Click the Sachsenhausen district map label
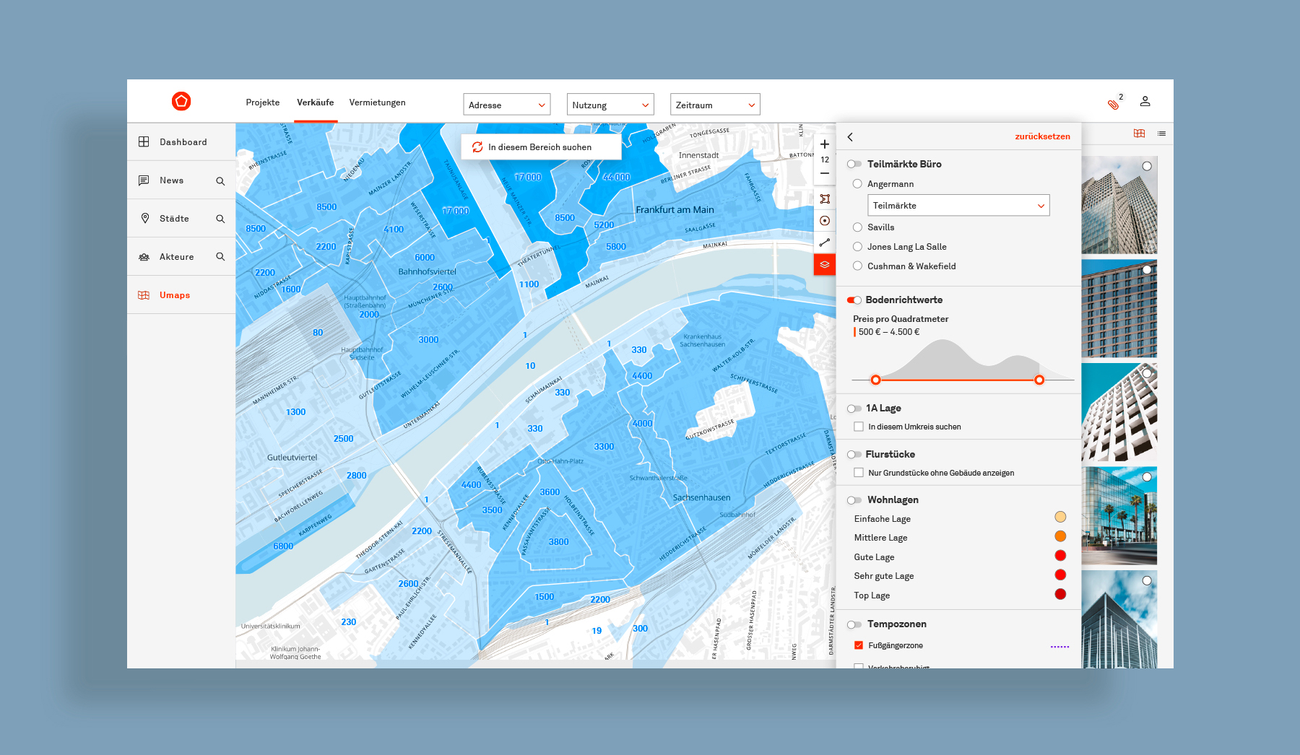Viewport: 1300px width, 755px height. (x=702, y=497)
